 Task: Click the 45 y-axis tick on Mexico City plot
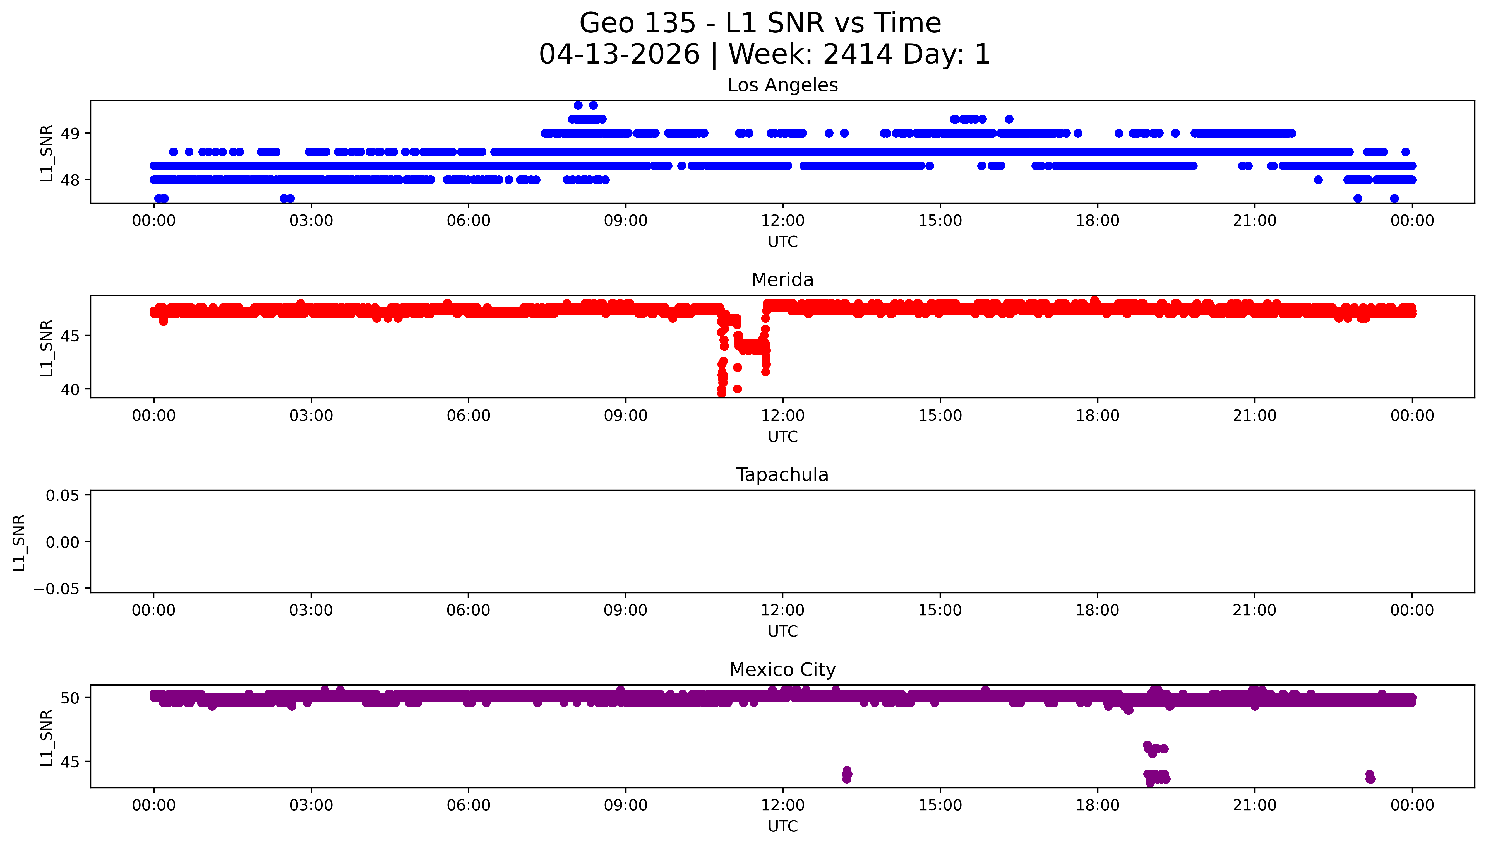pyautogui.click(x=70, y=762)
